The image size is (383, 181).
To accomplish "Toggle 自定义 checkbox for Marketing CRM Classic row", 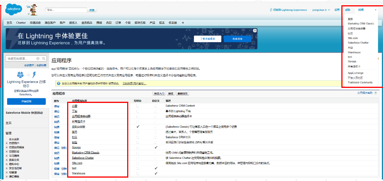I will (x=156, y=152).
